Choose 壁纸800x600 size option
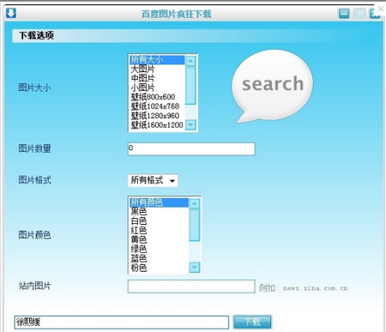386x332 pixels. point(157,97)
